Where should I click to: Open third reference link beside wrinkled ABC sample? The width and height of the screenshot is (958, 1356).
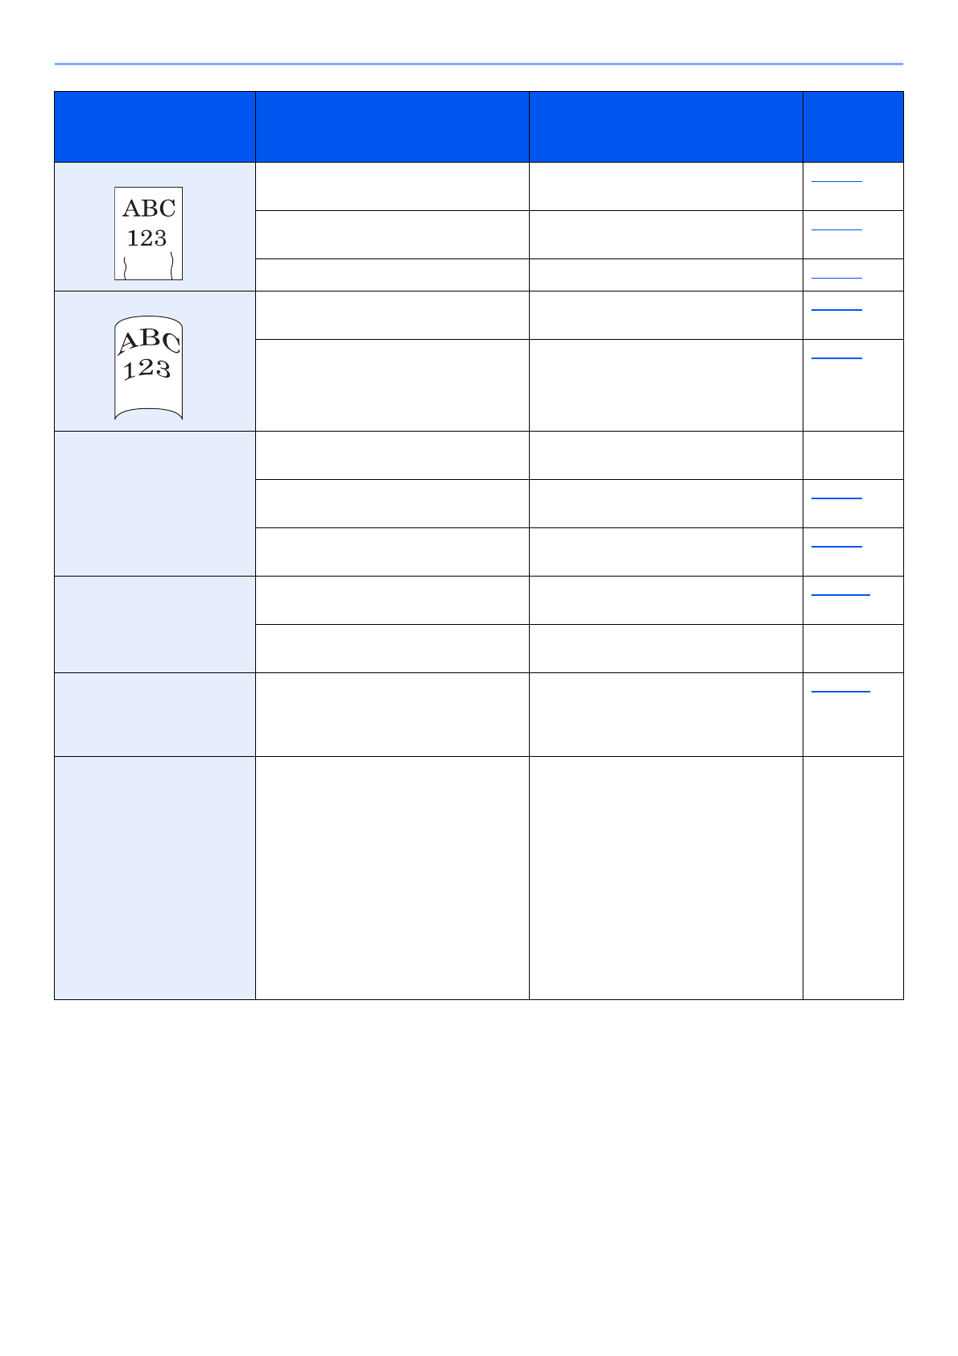click(836, 278)
